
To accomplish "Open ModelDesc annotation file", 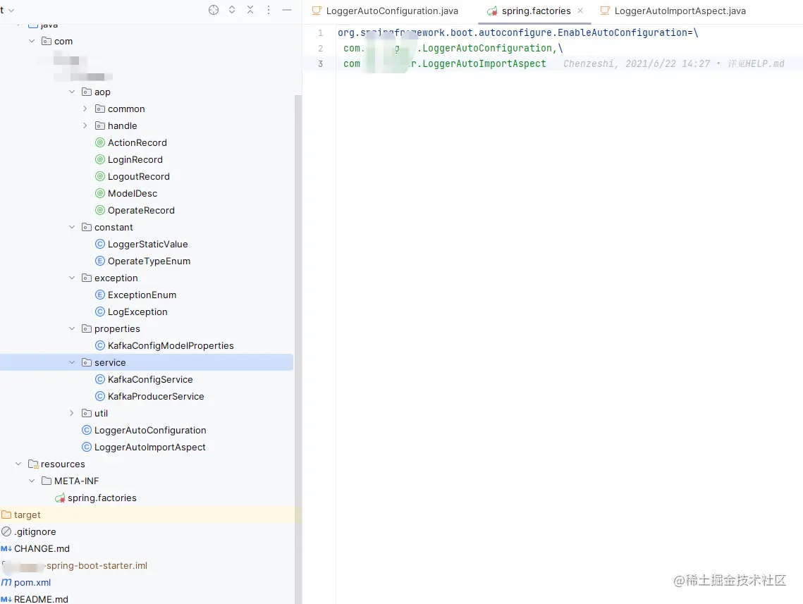I will click(x=133, y=193).
